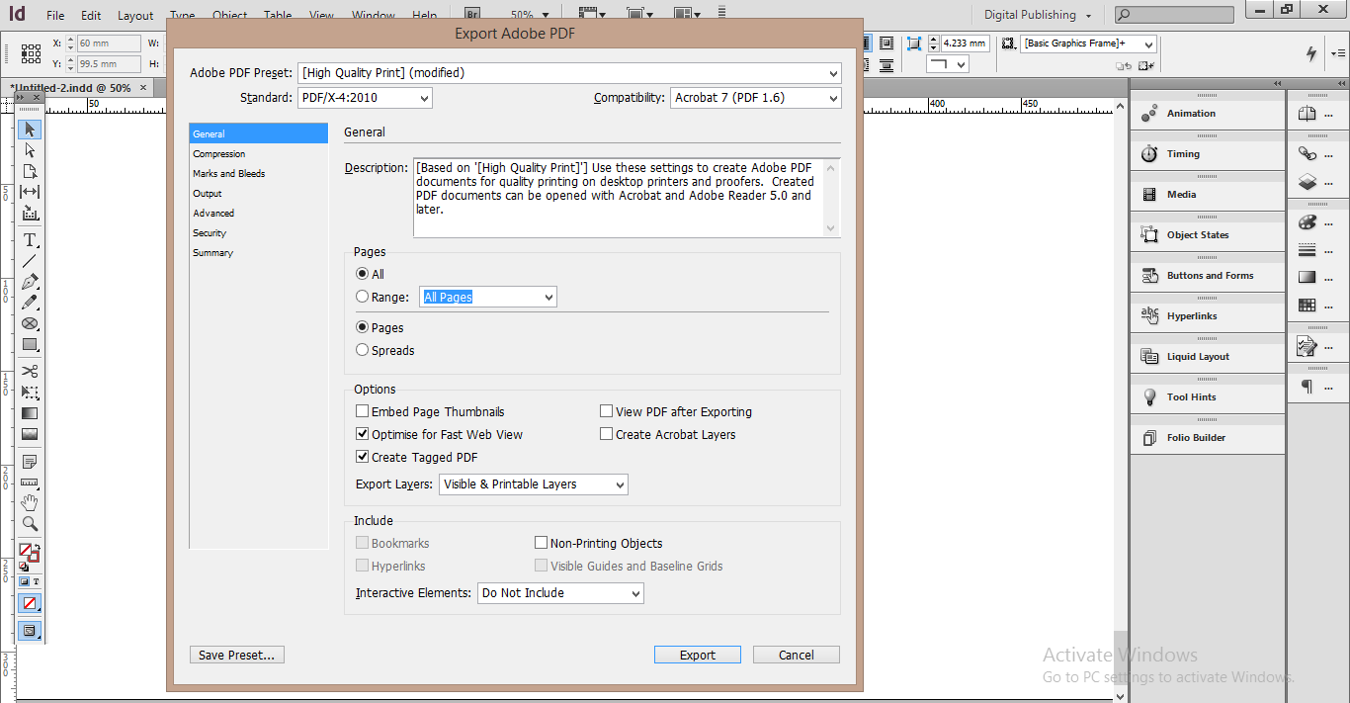The height and width of the screenshot is (703, 1350).
Task: Uncheck Optimise for Fast Web View
Action: [362, 434]
